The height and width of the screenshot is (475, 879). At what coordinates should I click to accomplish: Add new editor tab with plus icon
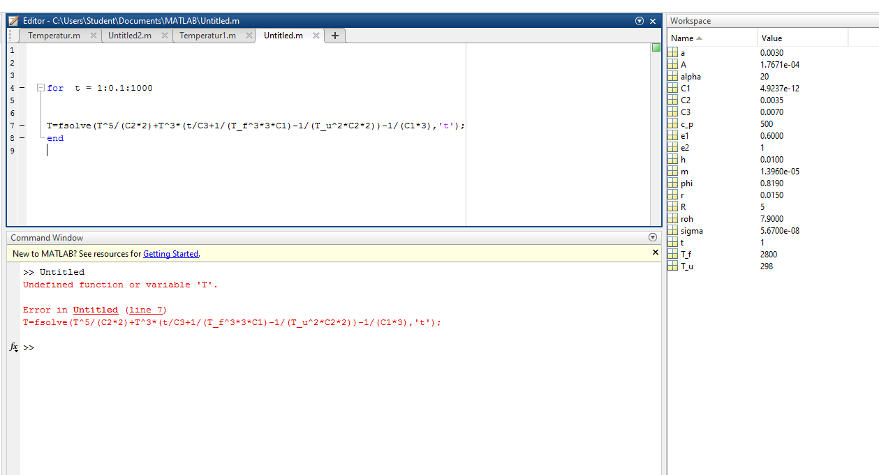(335, 36)
